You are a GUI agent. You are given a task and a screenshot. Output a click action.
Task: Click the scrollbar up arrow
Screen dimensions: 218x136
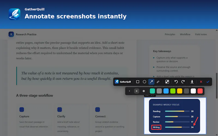pos(217,30)
